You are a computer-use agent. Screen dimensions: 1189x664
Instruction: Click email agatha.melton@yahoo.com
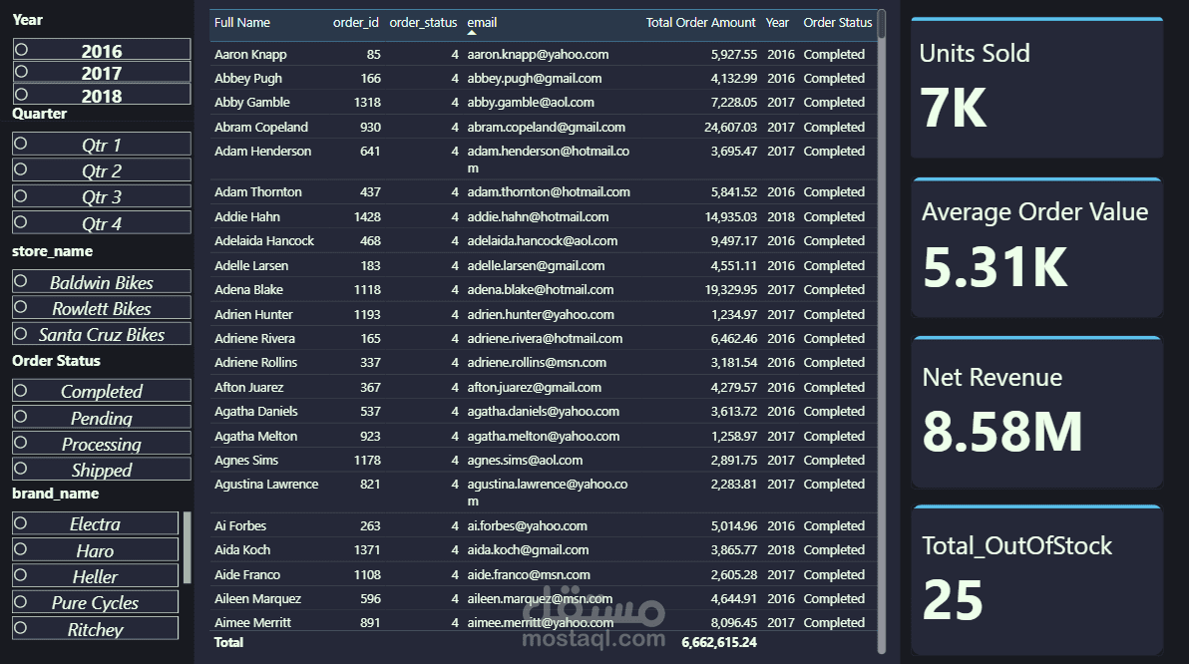pyautogui.click(x=543, y=437)
